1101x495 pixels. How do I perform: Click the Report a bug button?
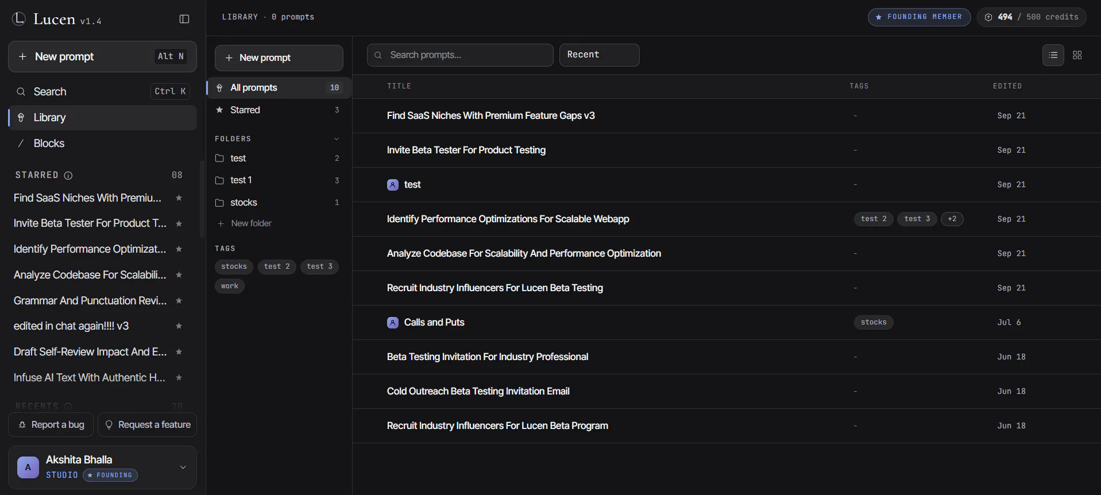(51, 425)
